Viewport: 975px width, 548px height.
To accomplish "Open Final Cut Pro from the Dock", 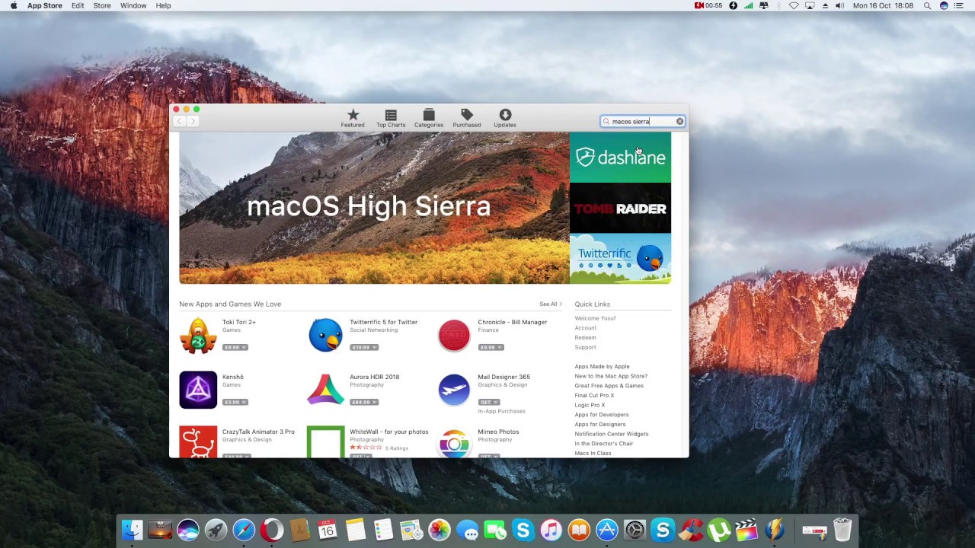I will pyautogui.click(x=746, y=530).
